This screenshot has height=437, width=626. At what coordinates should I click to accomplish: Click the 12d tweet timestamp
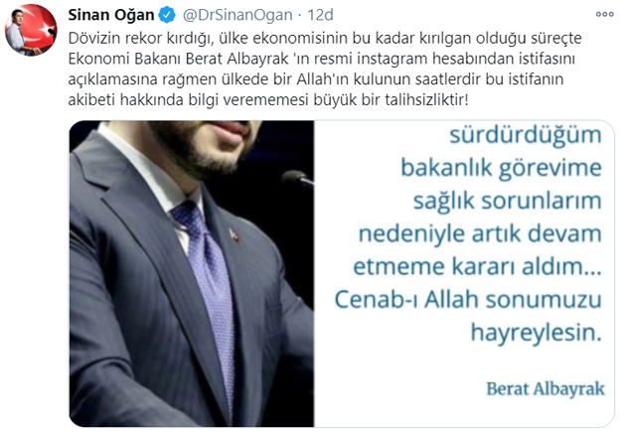point(320,15)
